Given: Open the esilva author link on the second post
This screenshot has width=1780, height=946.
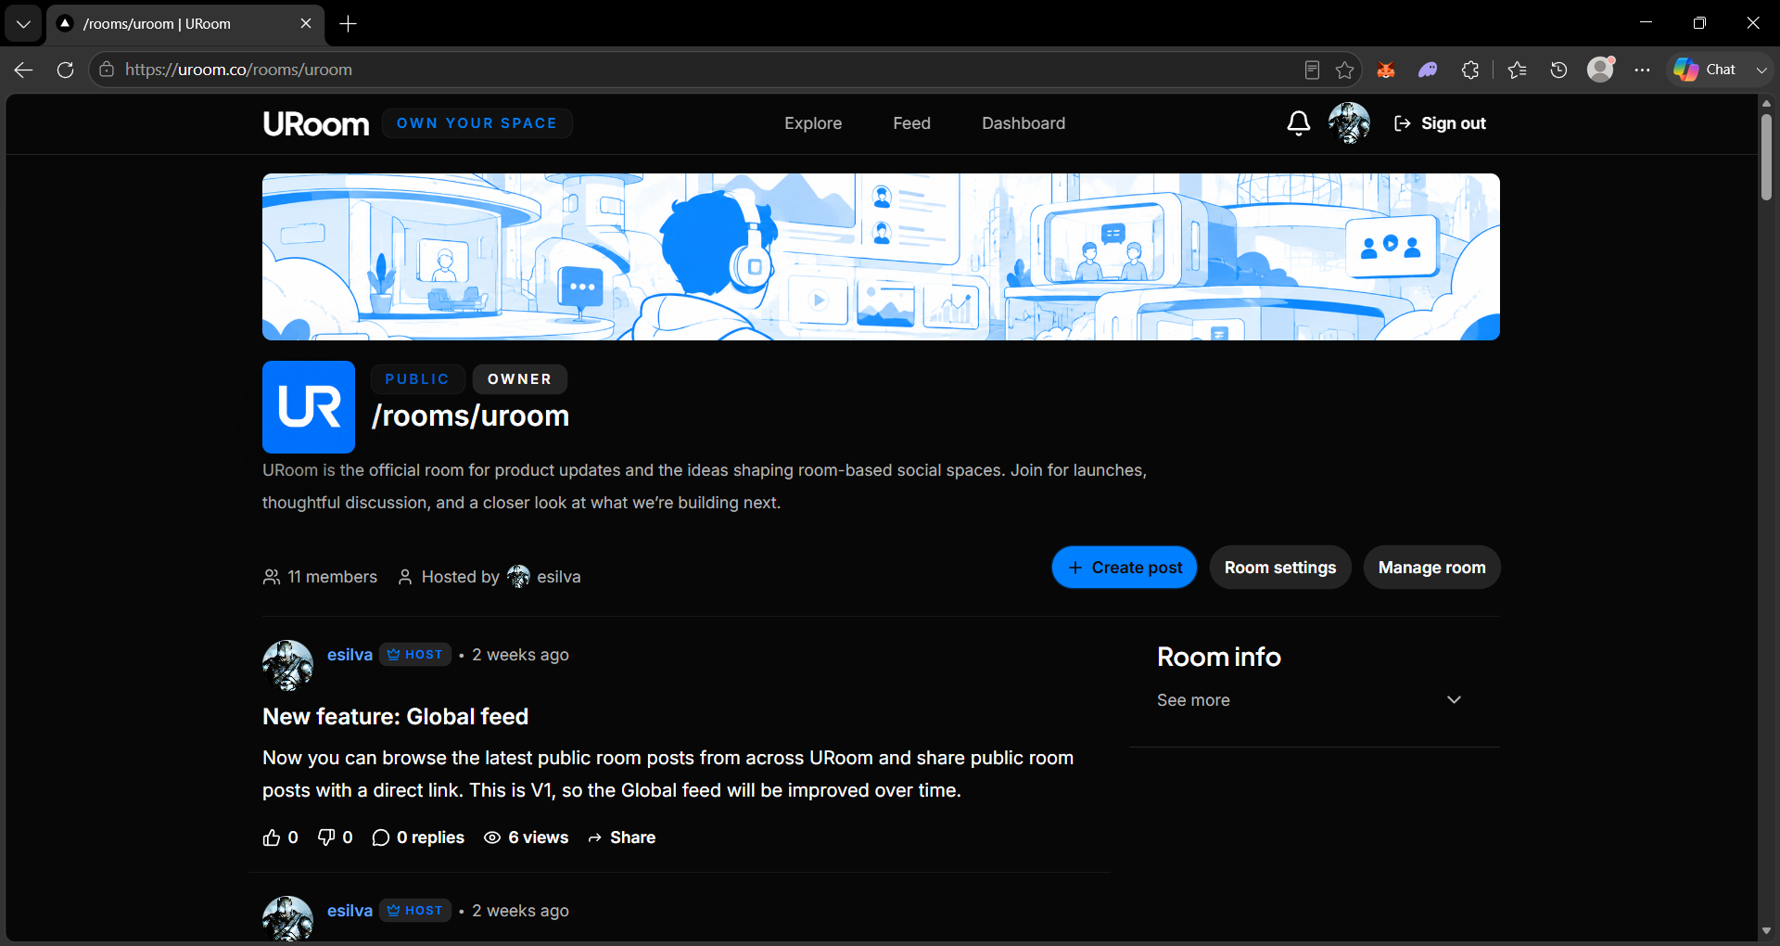Looking at the screenshot, I should [x=350, y=911].
